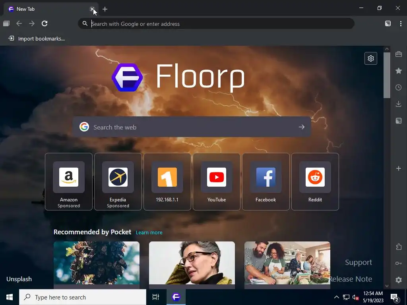This screenshot has width=407, height=305.
Task: Open passwords key icon in sidebar
Action: pos(399,263)
